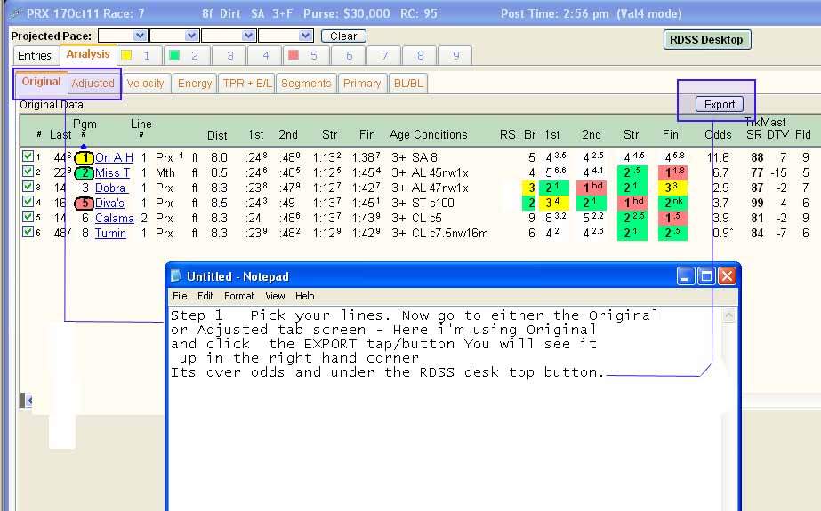Open the Miss T horse link

[112, 172]
